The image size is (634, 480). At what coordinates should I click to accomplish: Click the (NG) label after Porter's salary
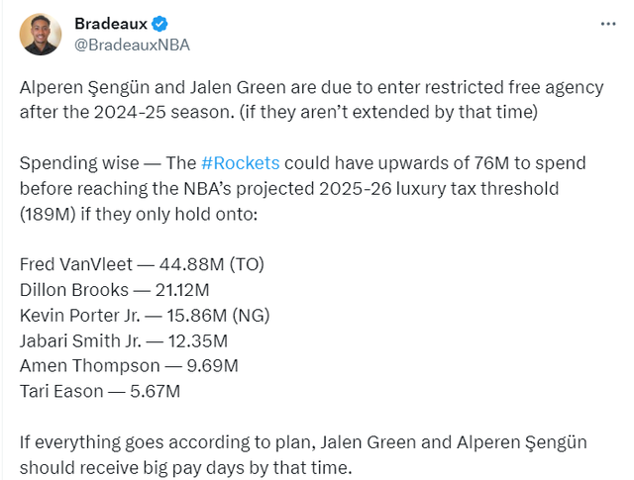(x=251, y=316)
